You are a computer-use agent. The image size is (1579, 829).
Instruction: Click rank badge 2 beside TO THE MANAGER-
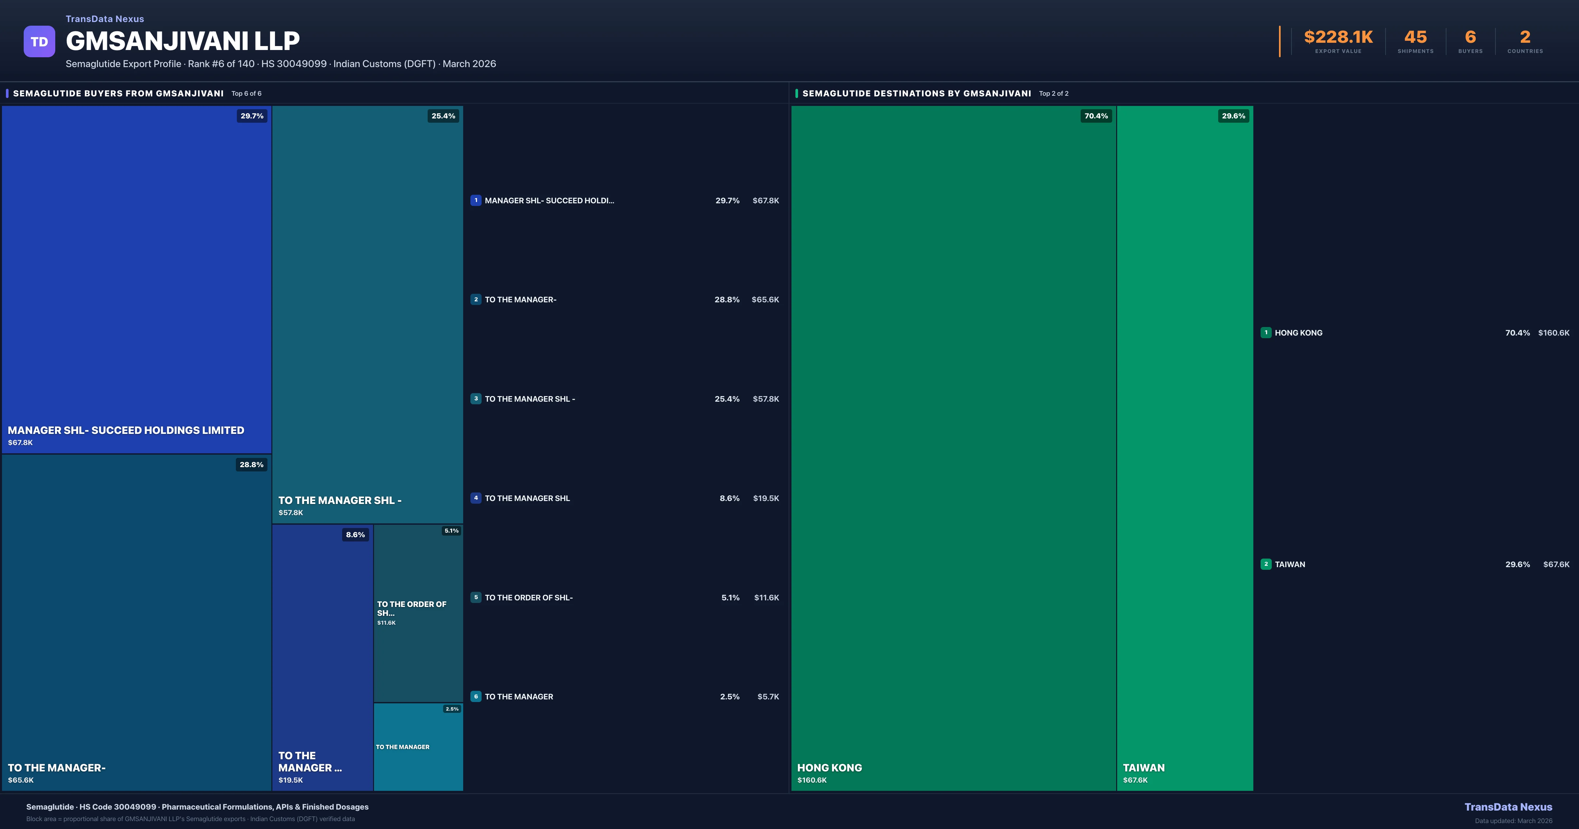click(x=476, y=300)
